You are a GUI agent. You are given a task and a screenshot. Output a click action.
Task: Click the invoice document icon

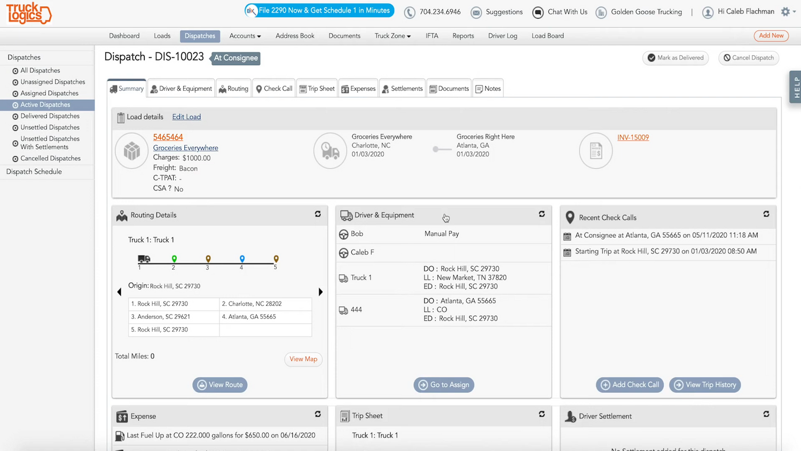595,151
